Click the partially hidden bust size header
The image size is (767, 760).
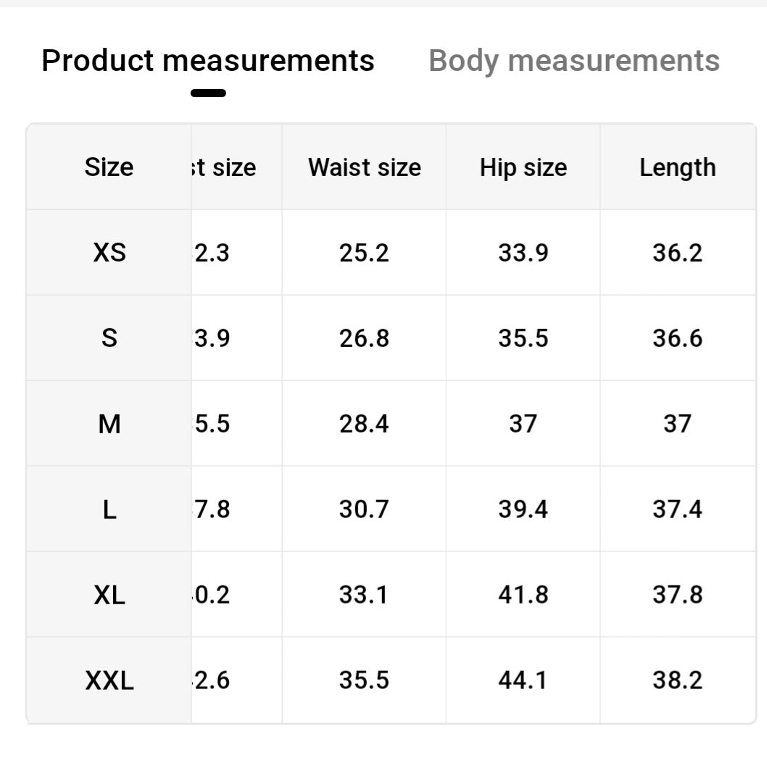[225, 167]
